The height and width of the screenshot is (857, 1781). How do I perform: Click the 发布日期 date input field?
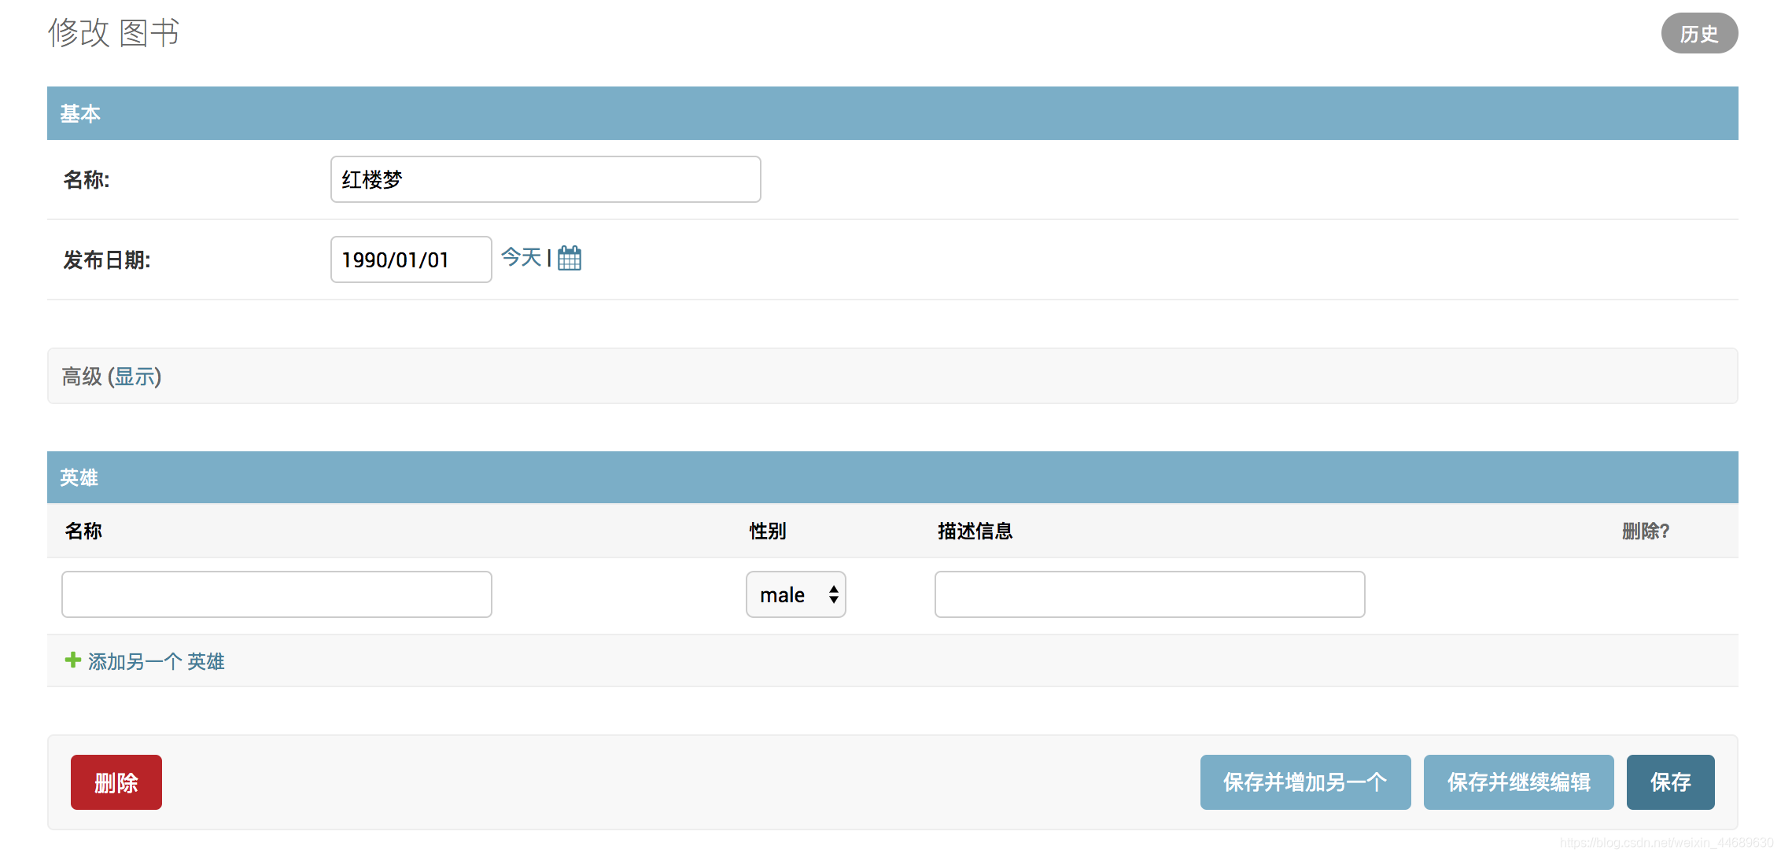pyautogui.click(x=411, y=259)
